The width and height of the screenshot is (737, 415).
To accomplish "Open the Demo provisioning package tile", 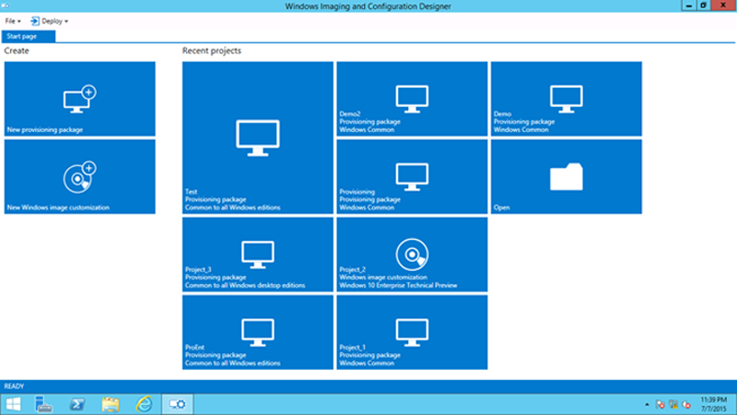I will click(566, 99).
